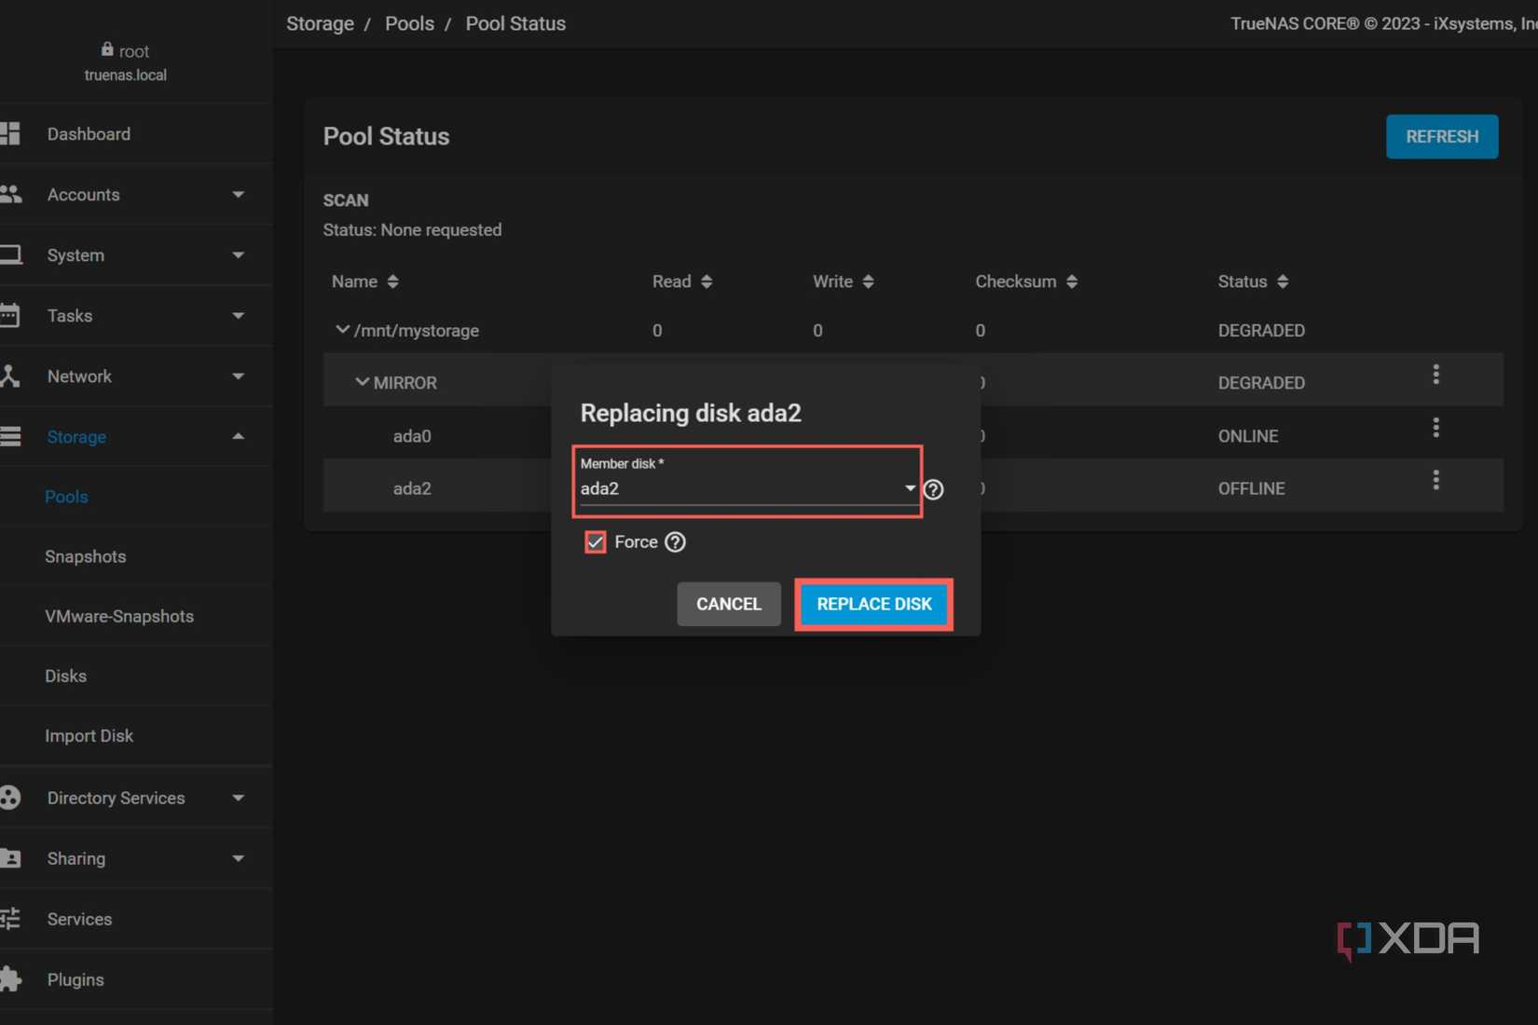Click the Sharing folder icon
Viewport: 1538px width, 1025px height.
(10, 858)
